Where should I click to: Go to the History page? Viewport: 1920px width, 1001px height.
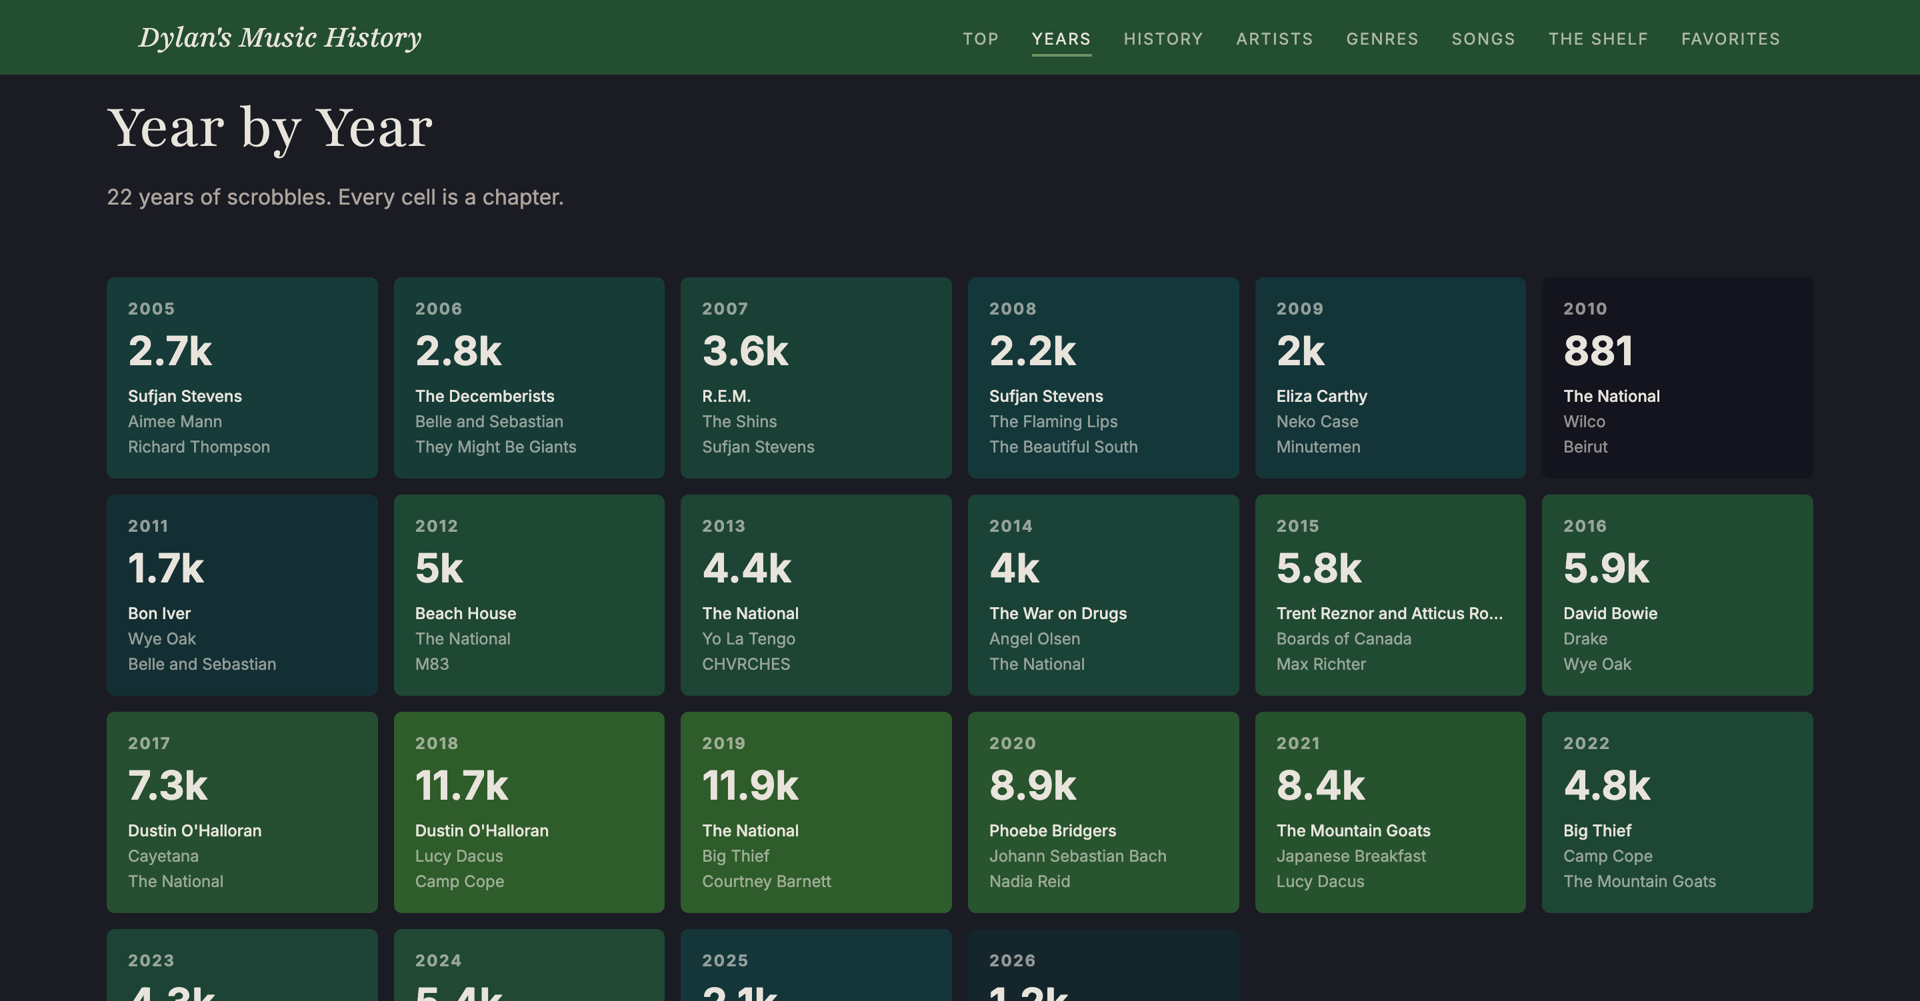pos(1163,39)
